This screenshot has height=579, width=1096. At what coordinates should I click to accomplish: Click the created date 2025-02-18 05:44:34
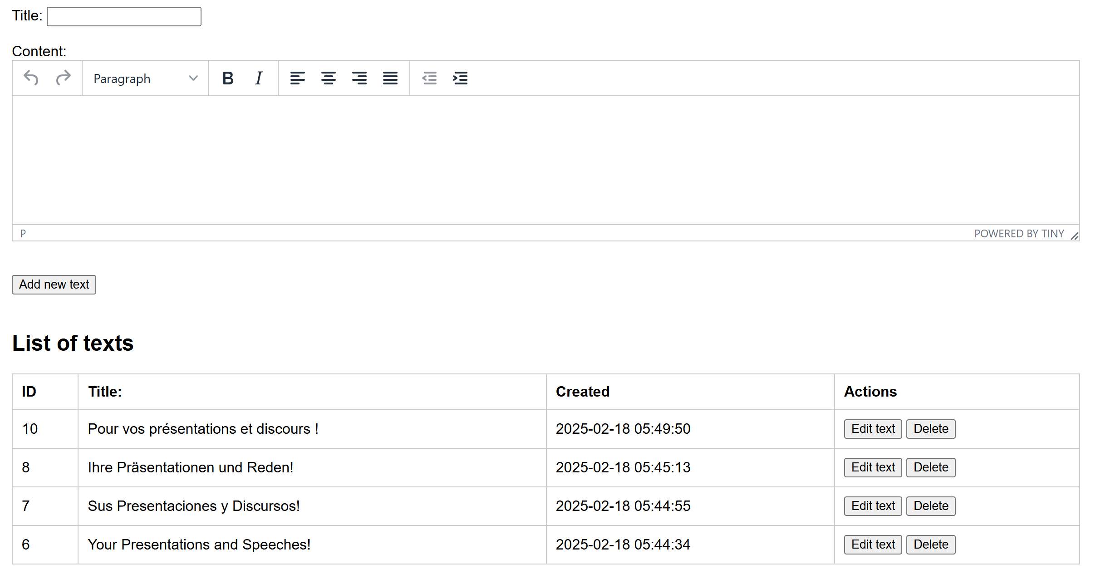(x=623, y=545)
